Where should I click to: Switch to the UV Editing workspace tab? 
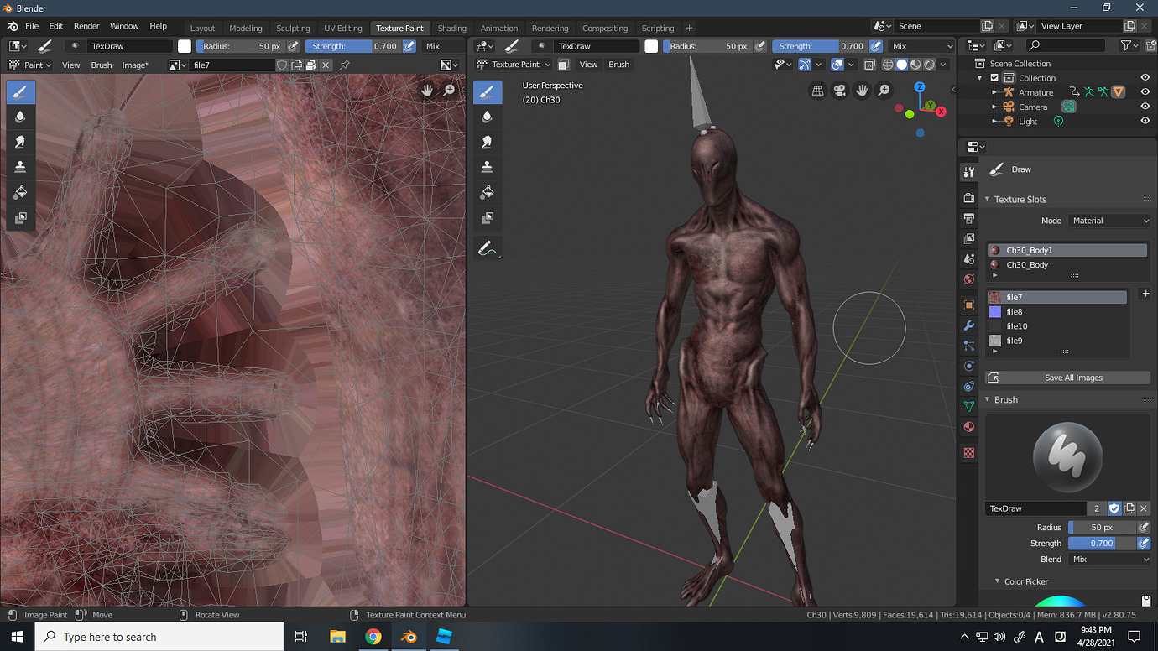(x=343, y=28)
